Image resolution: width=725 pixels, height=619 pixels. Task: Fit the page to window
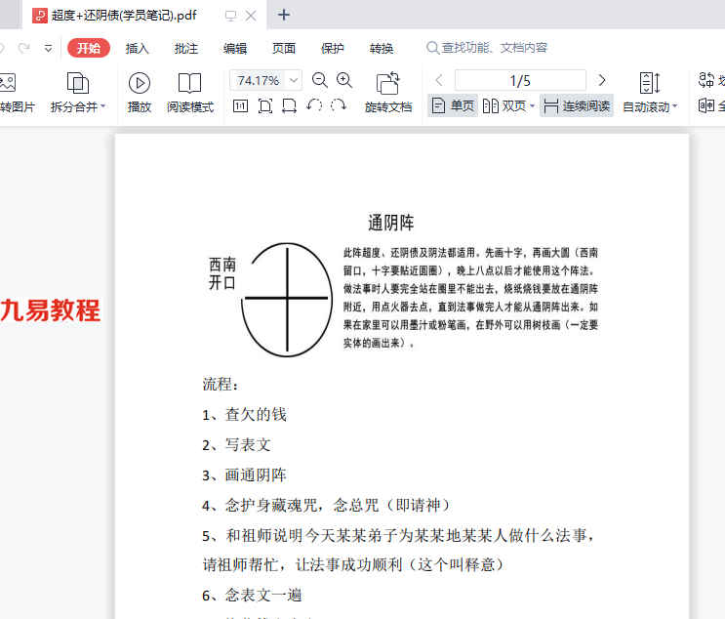pos(265,106)
